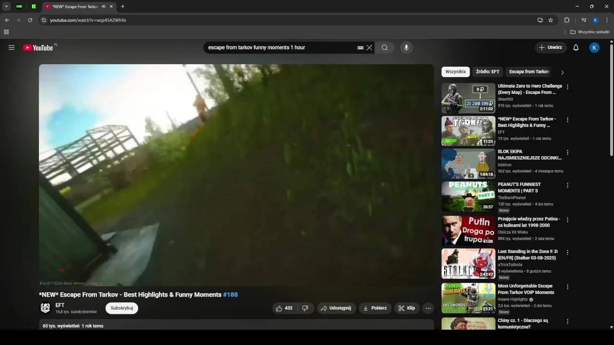Open the Przejęcie władzy przez Putina title
614x345 pixels.
(529, 222)
